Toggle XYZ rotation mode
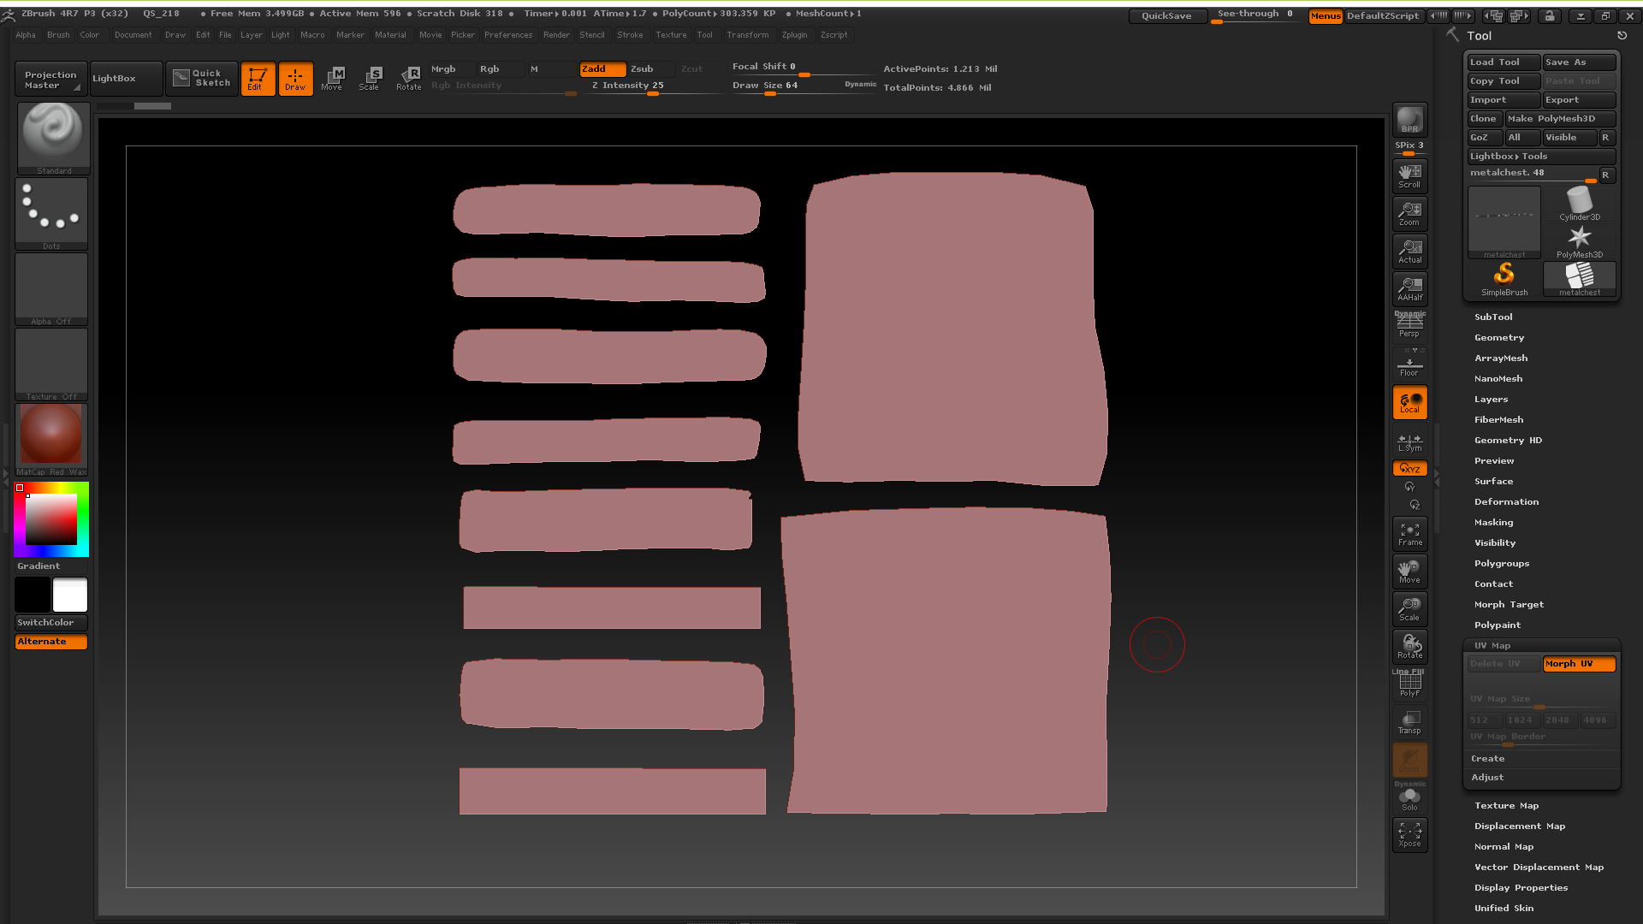The width and height of the screenshot is (1643, 924). pyautogui.click(x=1409, y=468)
